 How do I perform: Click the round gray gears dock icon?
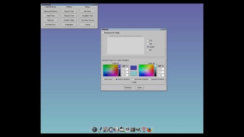pos(116,129)
